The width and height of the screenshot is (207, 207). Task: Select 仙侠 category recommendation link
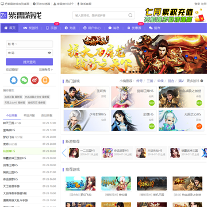click(x=160, y=81)
